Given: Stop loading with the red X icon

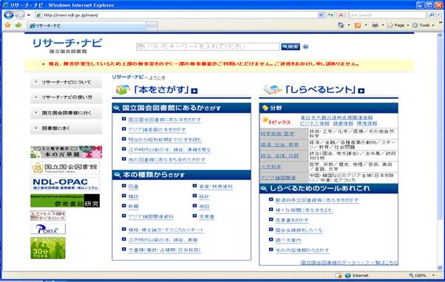Looking at the screenshot, I should pos(341,15).
